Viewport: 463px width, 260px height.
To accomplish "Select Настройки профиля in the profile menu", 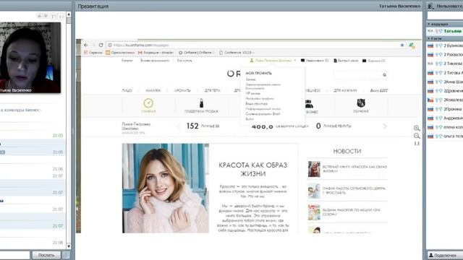I will 260,98.
